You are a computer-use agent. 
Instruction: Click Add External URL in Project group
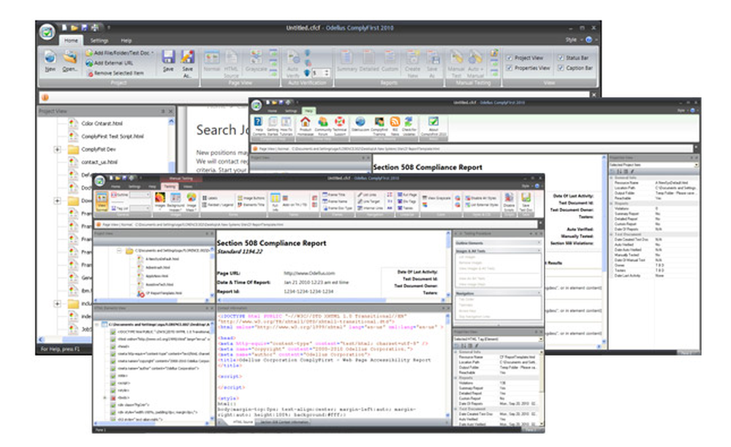tap(110, 63)
